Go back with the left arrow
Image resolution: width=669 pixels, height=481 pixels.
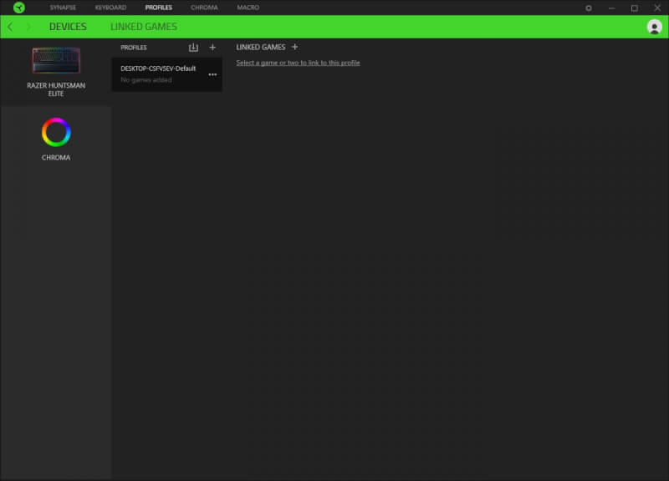(x=10, y=27)
